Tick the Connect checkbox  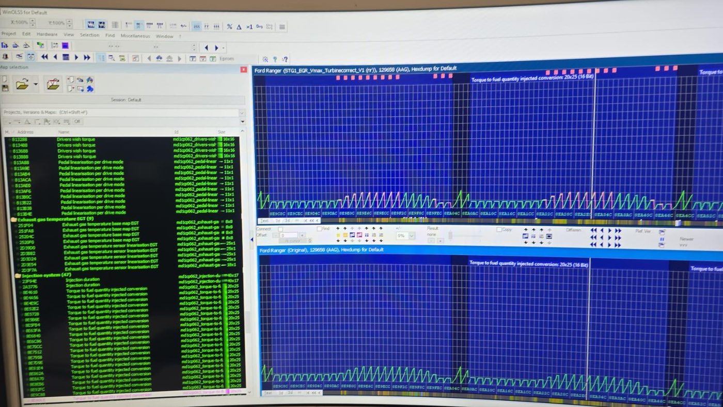click(x=280, y=229)
